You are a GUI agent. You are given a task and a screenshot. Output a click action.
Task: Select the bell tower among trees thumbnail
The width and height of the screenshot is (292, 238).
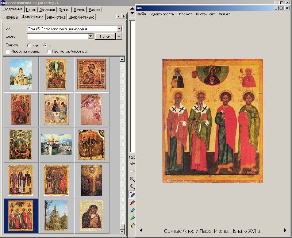point(56,216)
